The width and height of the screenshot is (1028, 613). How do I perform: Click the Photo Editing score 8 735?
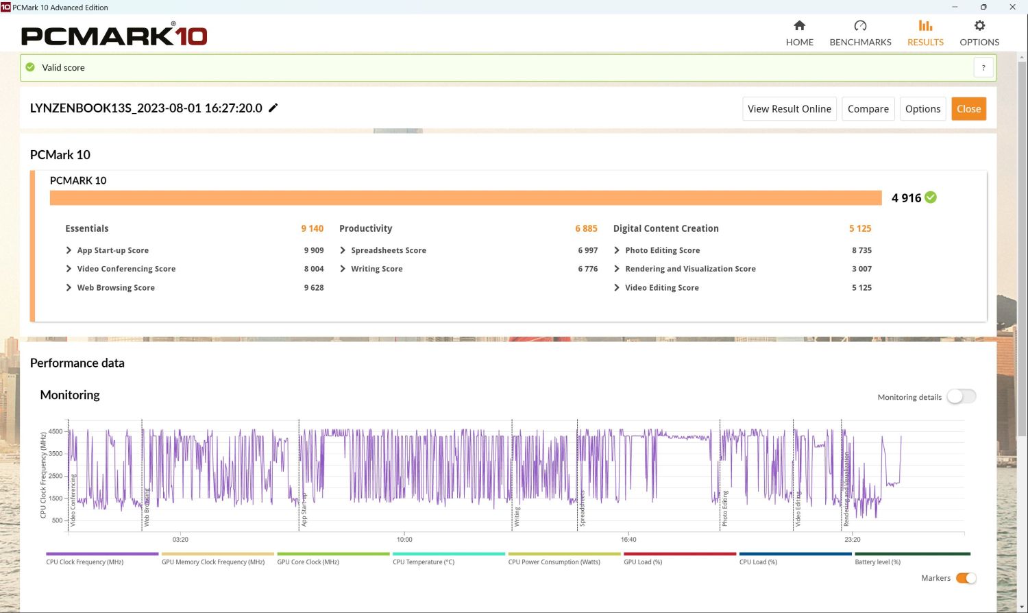pos(861,250)
